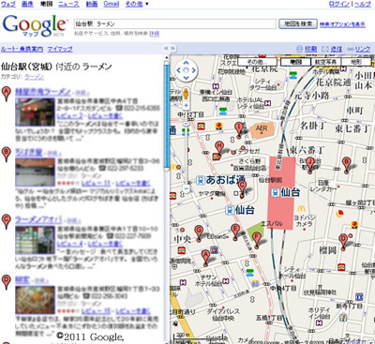This screenshot has height=344, width=375.
Task: Click the map pan navigation control
Action: [186, 70]
